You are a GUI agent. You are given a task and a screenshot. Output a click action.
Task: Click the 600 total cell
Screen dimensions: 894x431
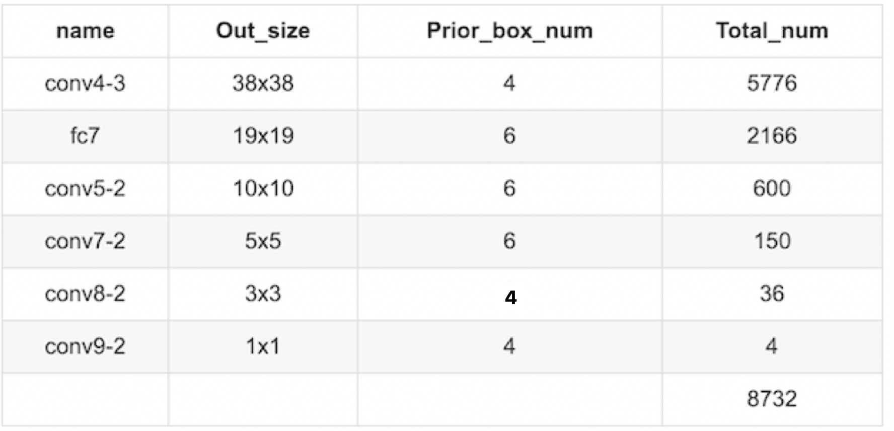[772, 189]
